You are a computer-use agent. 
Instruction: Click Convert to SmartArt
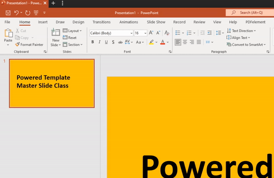(246, 45)
